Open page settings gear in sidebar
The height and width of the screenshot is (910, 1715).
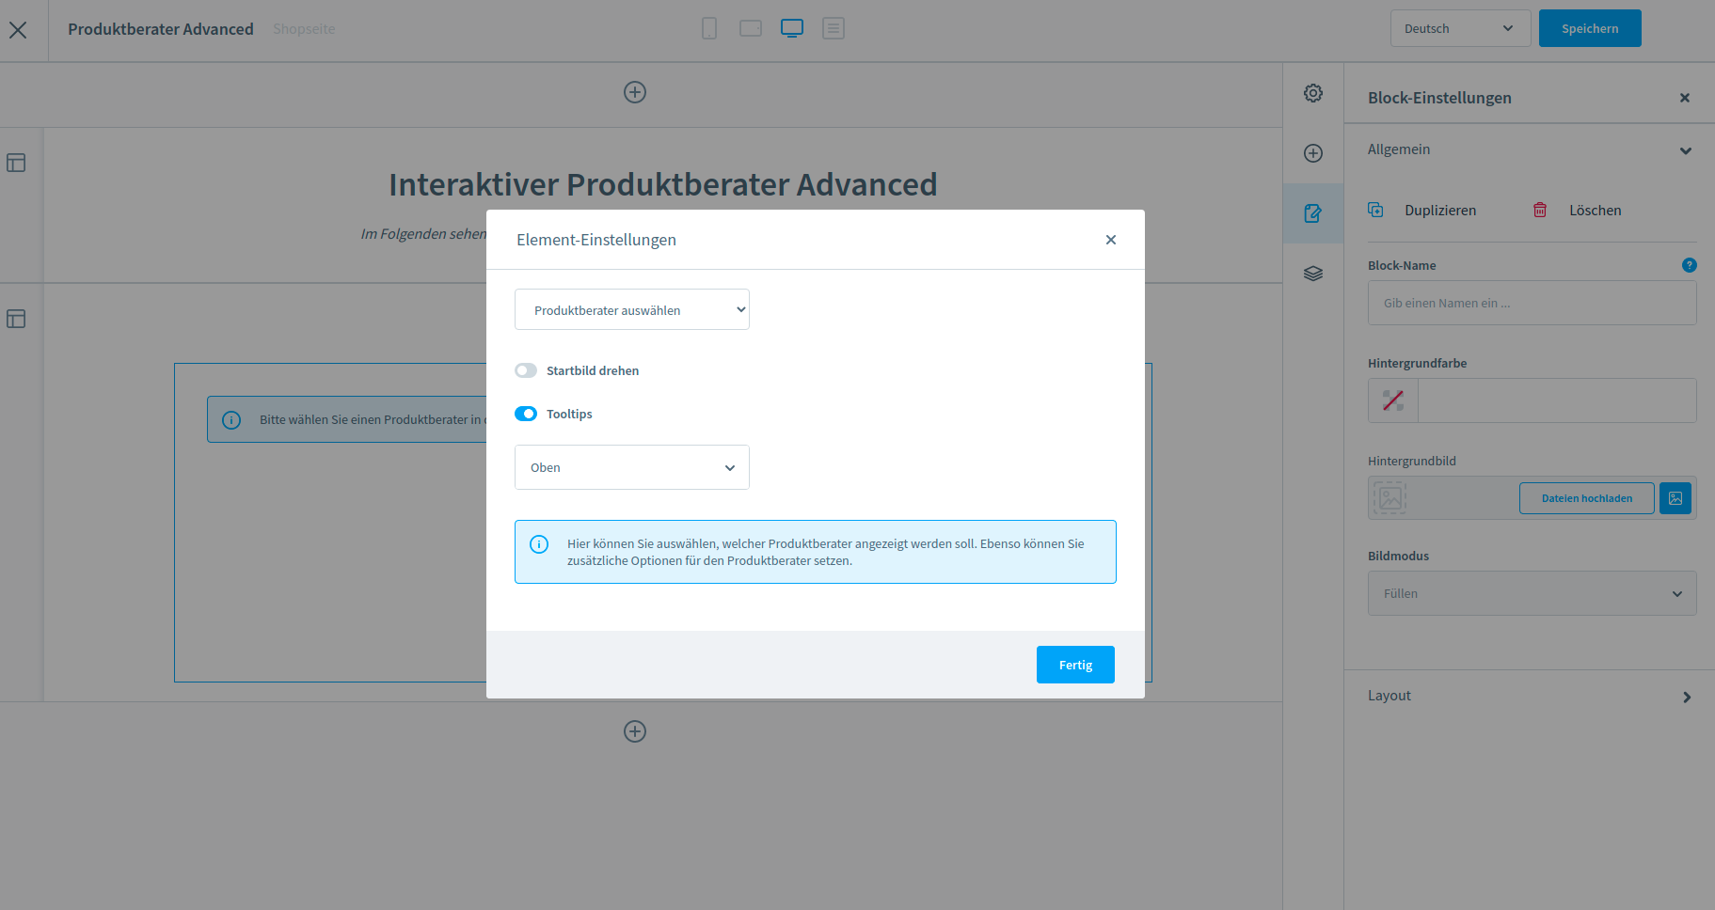coord(1313,93)
